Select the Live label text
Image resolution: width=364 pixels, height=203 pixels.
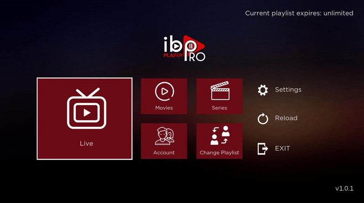(x=86, y=143)
